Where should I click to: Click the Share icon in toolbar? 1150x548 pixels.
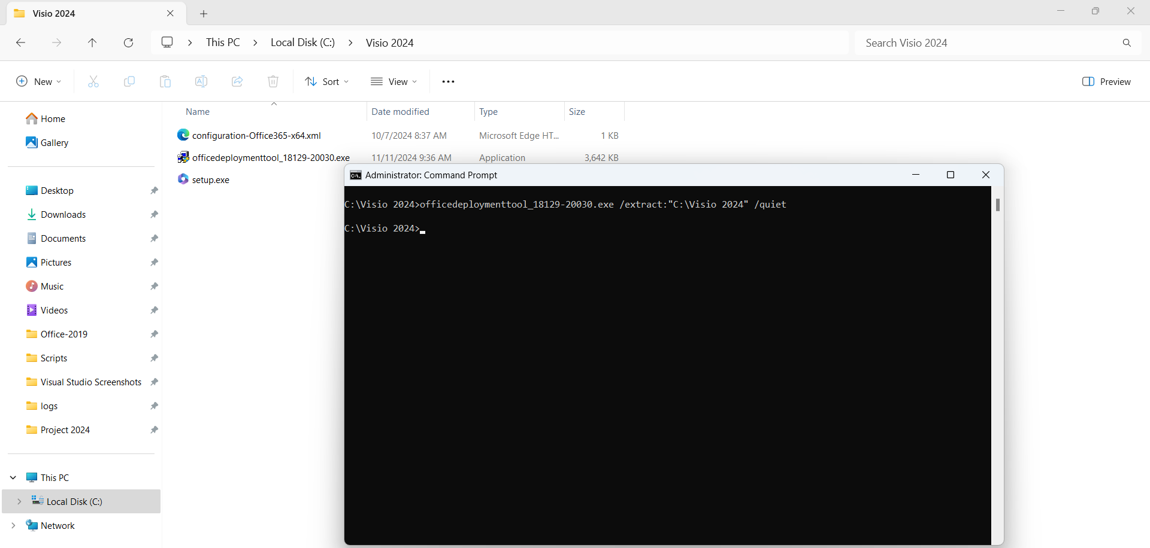(x=237, y=81)
